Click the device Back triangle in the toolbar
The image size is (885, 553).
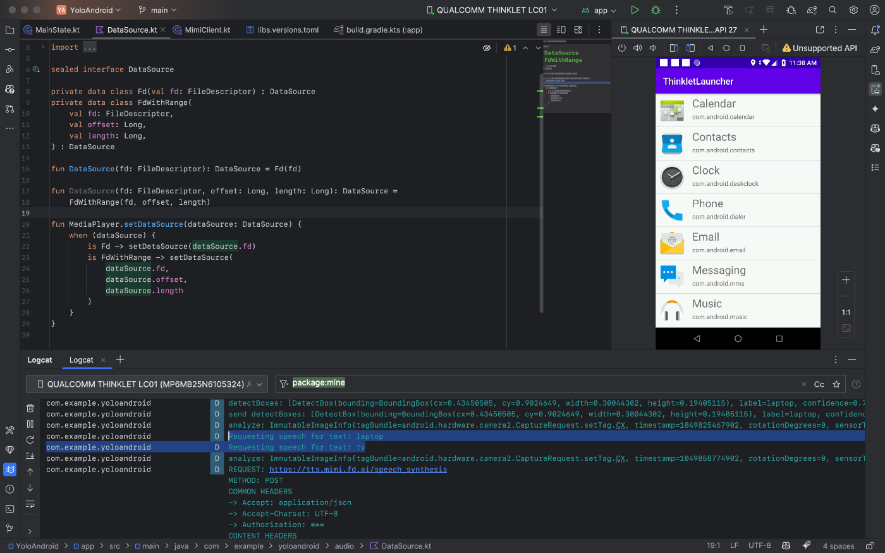click(711, 48)
